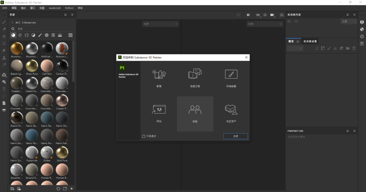Open the Tutorials icon in welcome dialog
Viewport: 366px width, 192px height.
tap(159, 74)
